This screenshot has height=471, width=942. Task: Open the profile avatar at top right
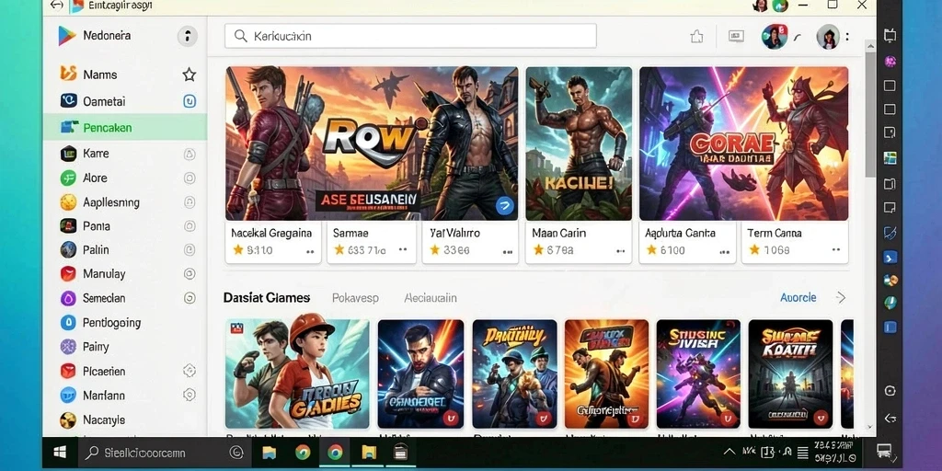[828, 37]
